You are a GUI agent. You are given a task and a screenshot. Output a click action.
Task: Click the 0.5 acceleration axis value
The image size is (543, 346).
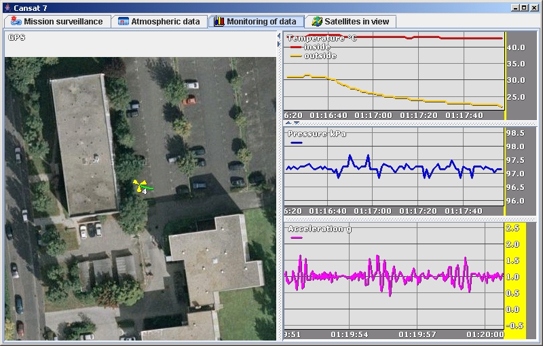tap(512, 293)
